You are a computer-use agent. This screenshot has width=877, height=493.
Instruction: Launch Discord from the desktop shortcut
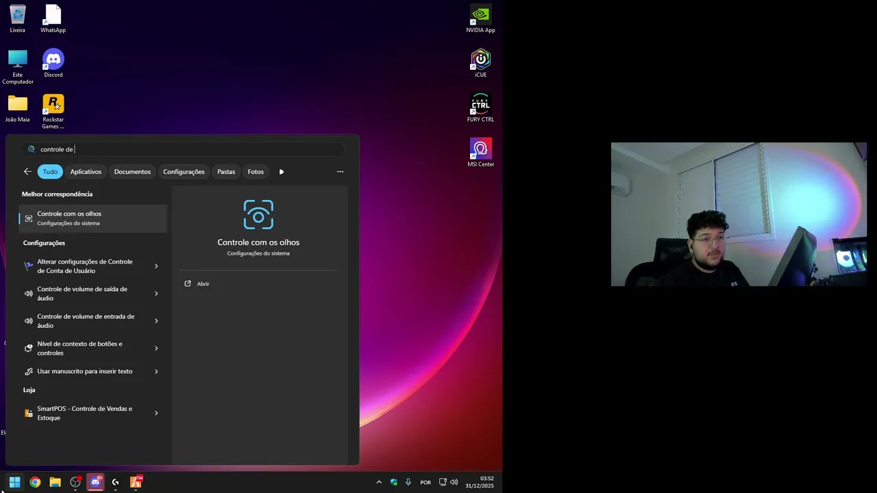point(53,63)
